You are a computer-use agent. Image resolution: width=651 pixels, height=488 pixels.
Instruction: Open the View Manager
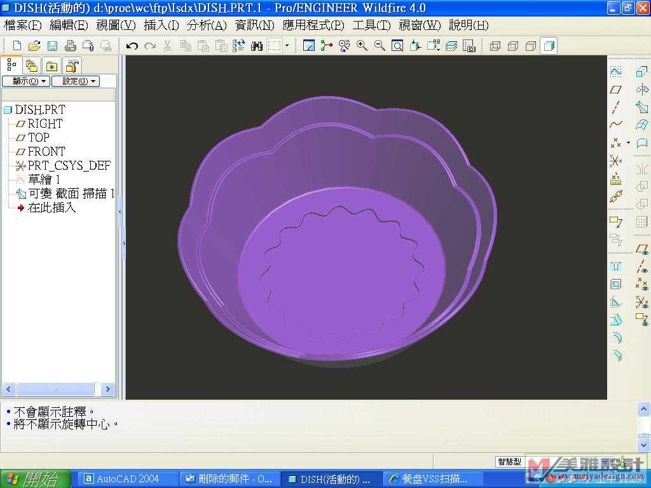[x=469, y=45]
